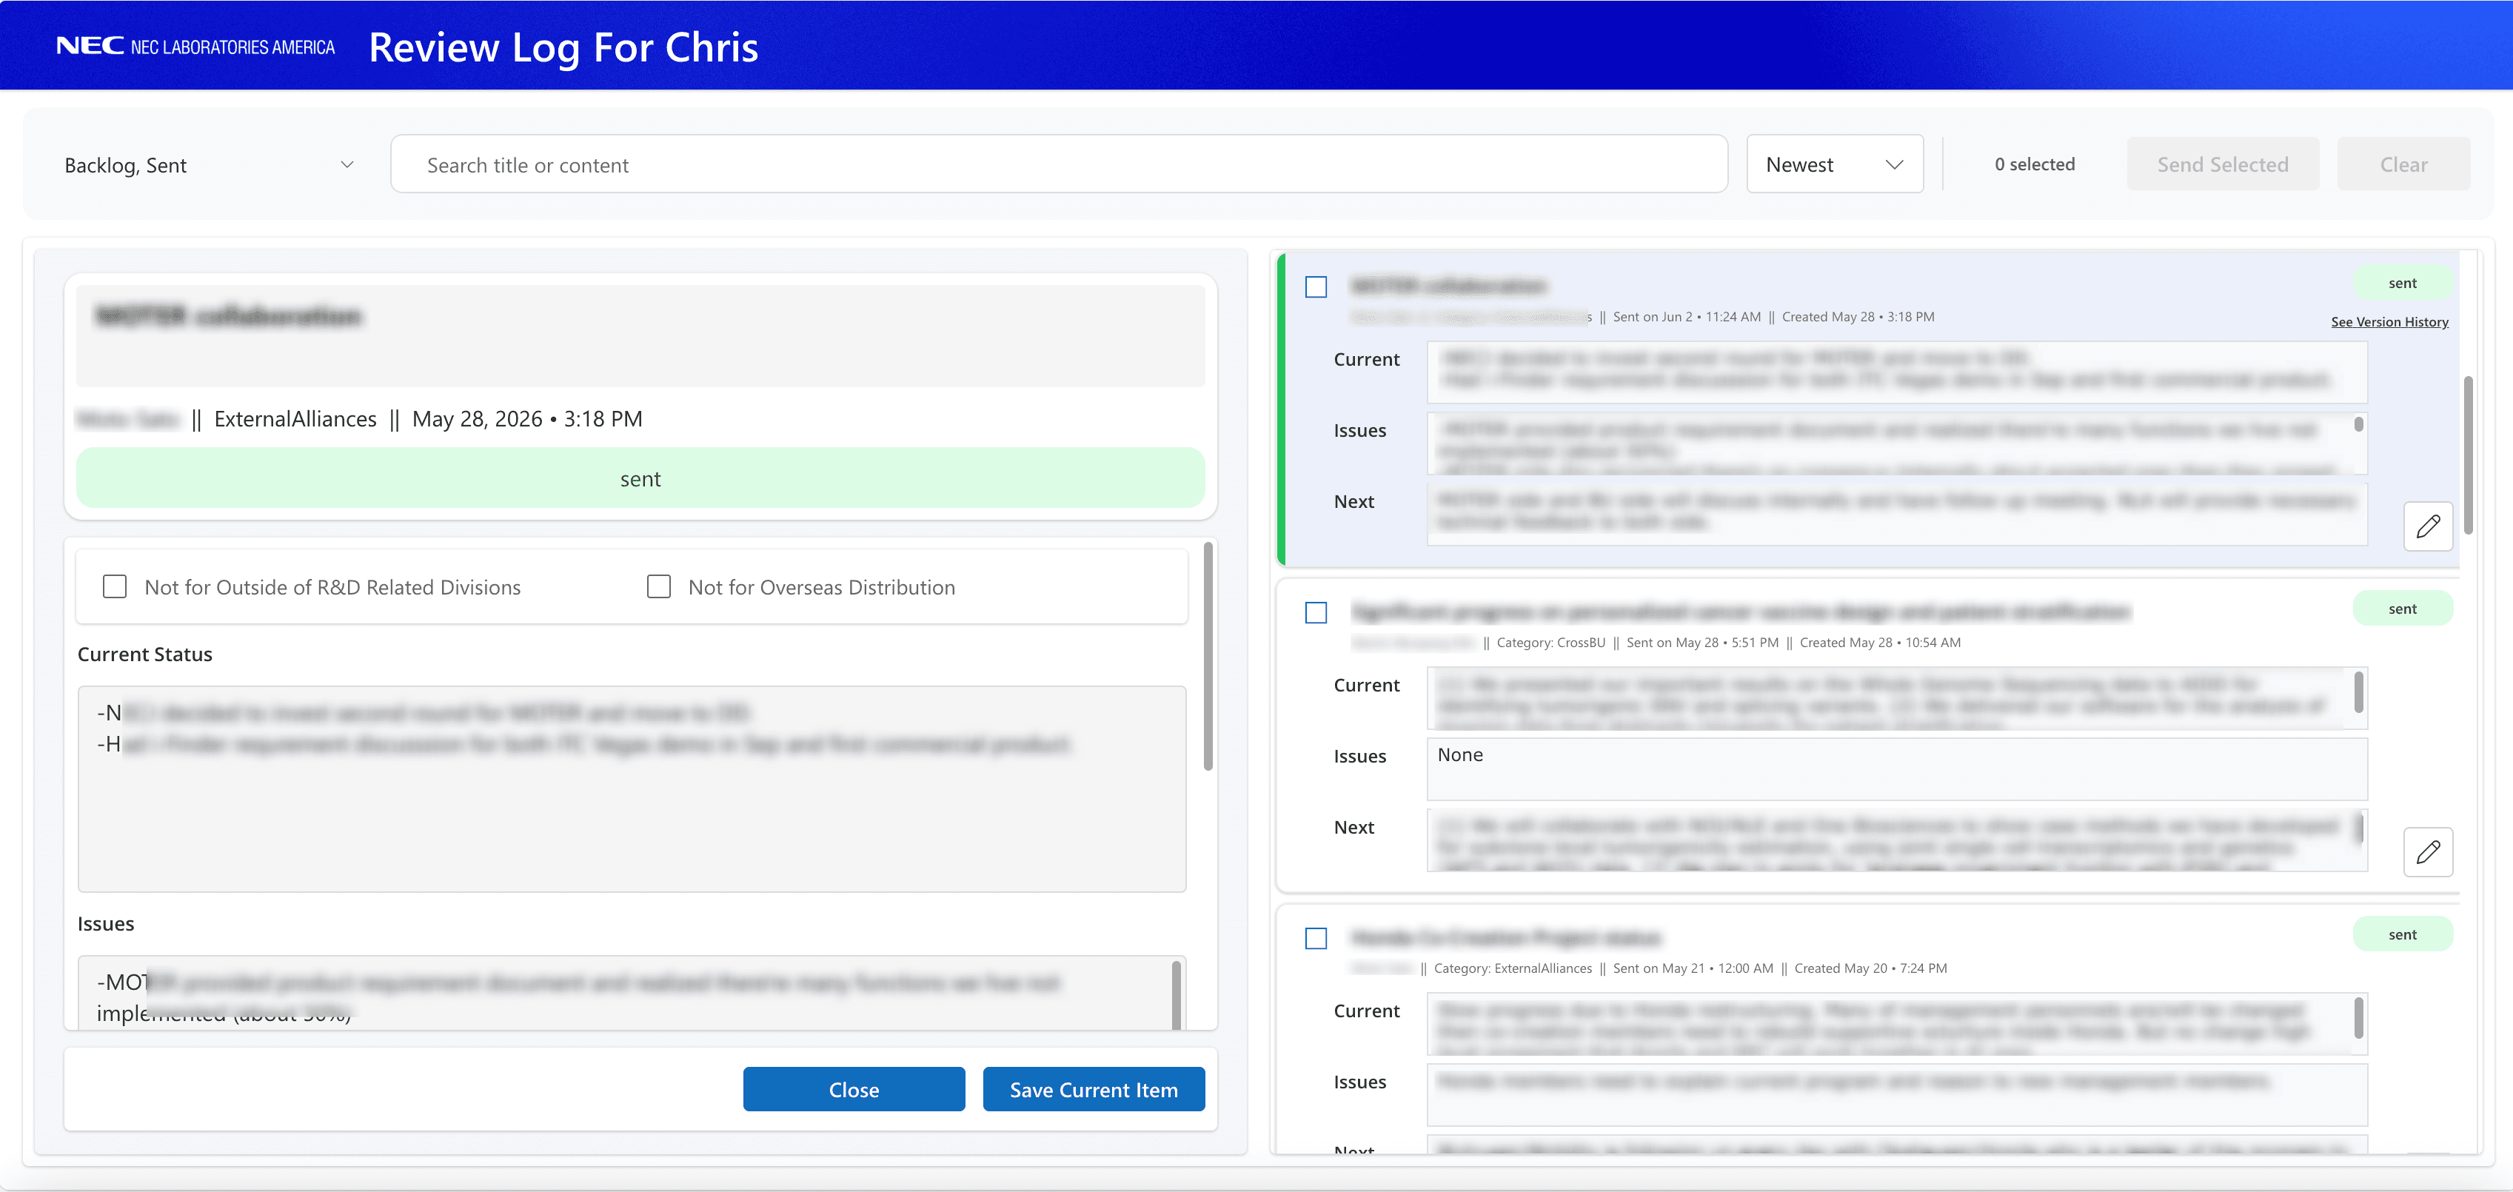This screenshot has width=2513, height=1192.
Task: Click sent badge on item created May 20
Action: point(2402,934)
